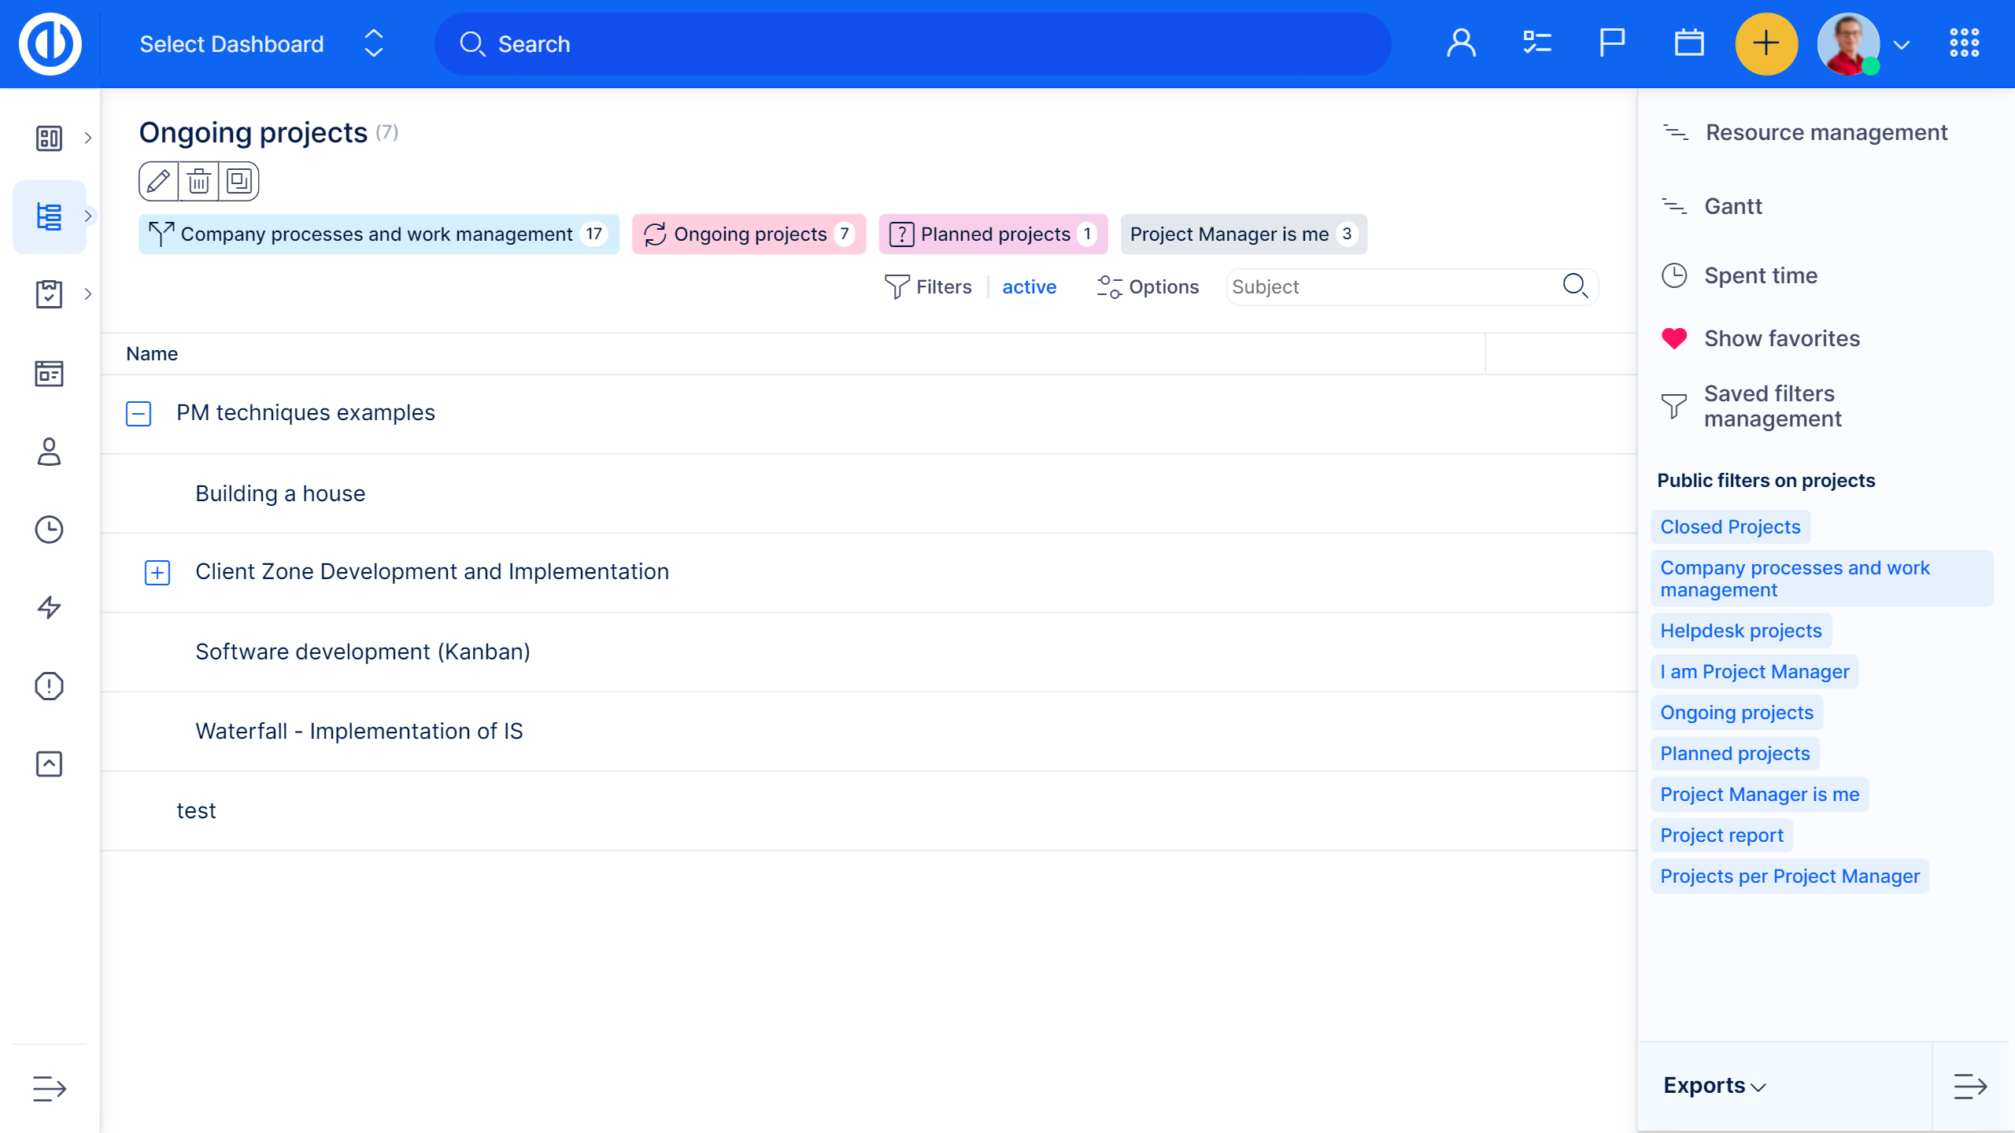The image size is (2015, 1133).
Task: Click the Gantt link in right panel
Action: (x=1732, y=207)
